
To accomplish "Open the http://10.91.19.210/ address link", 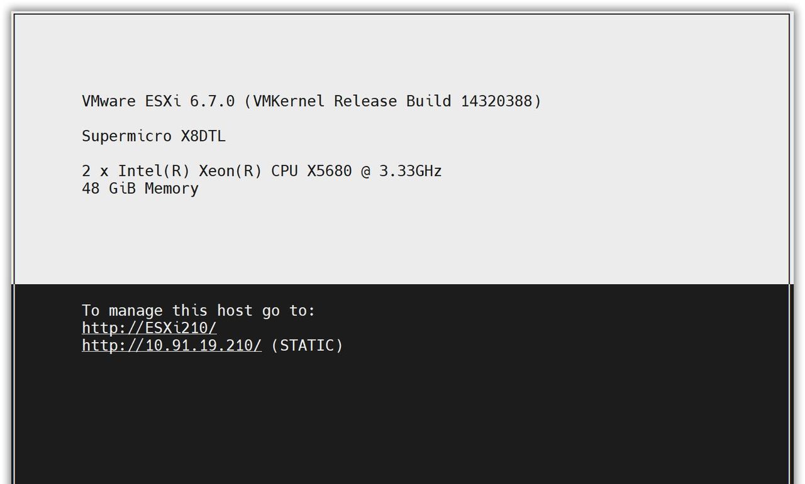I will 172,345.
